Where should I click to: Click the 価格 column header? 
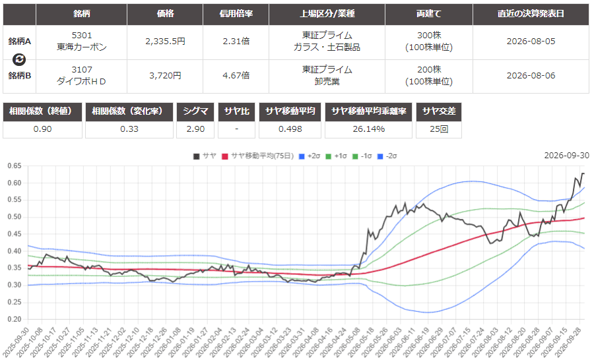pos(166,14)
